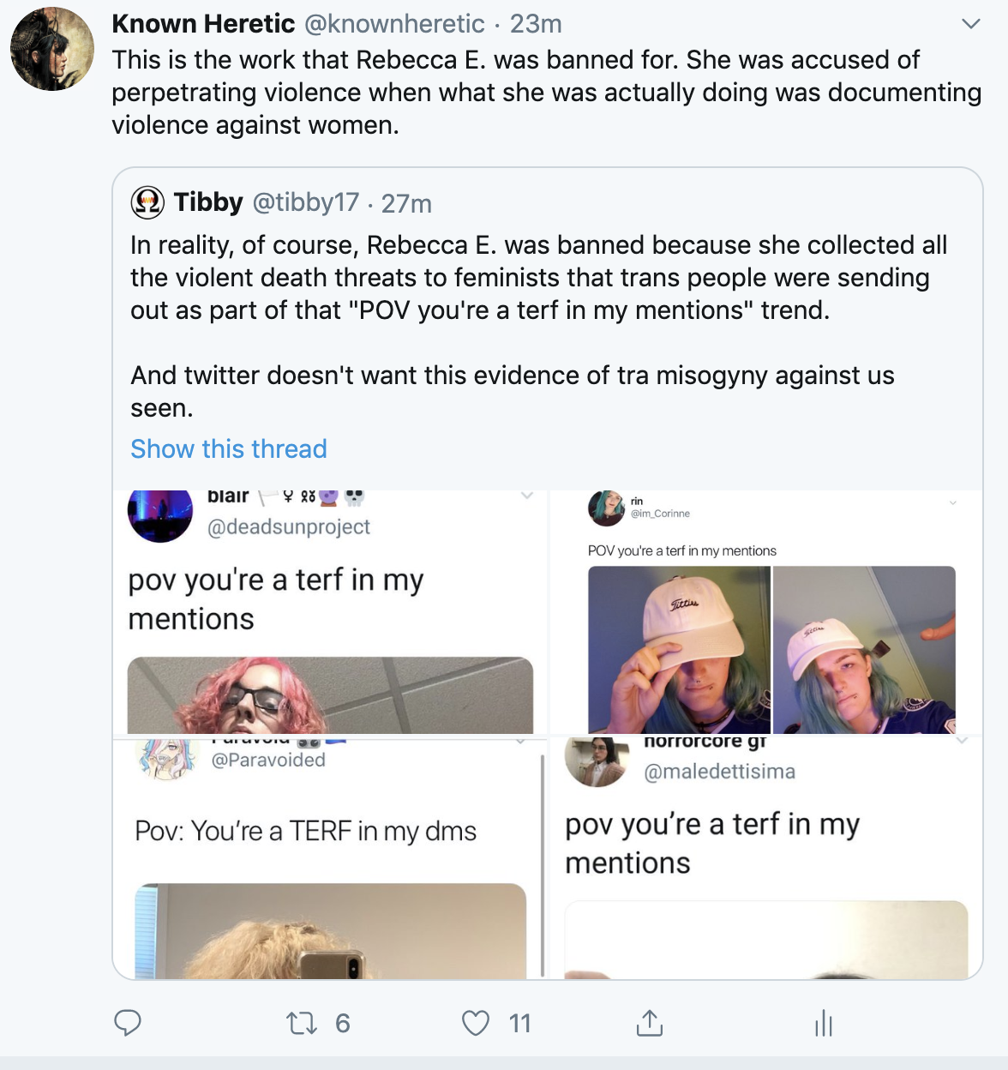Open the @tibby17 handle in quoted tweet
The width and height of the screenshot is (1008, 1070).
tap(305, 202)
